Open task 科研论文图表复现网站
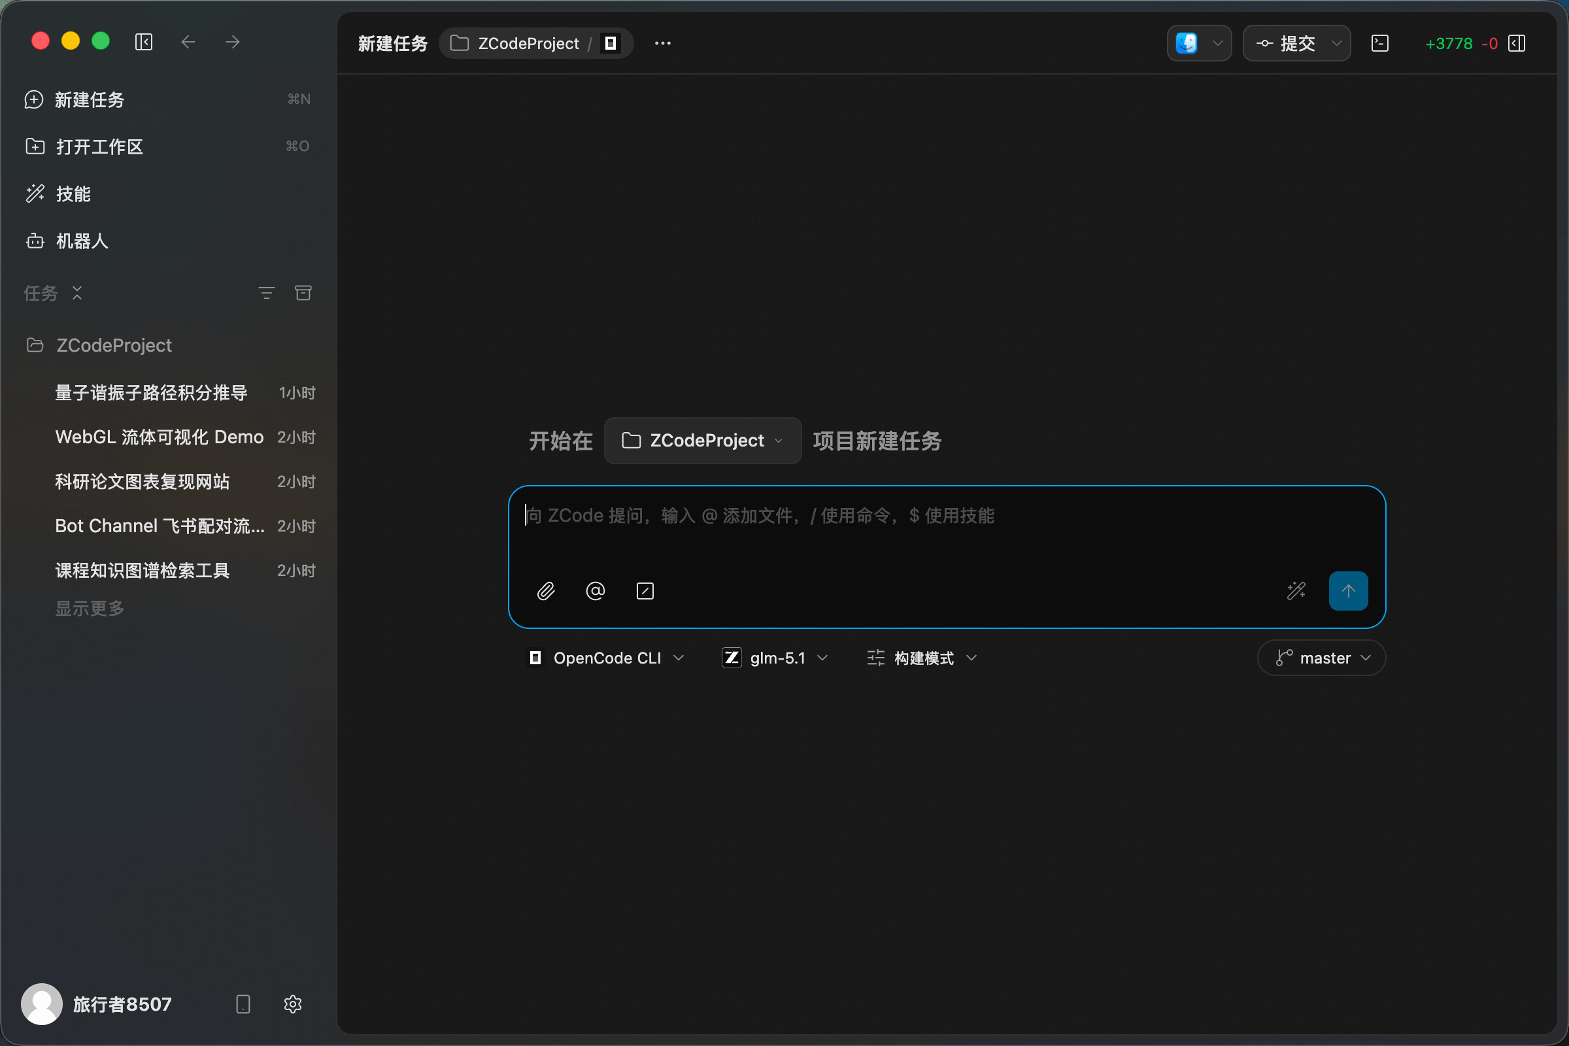This screenshot has height=1046, width=1569. pos(142,482)
